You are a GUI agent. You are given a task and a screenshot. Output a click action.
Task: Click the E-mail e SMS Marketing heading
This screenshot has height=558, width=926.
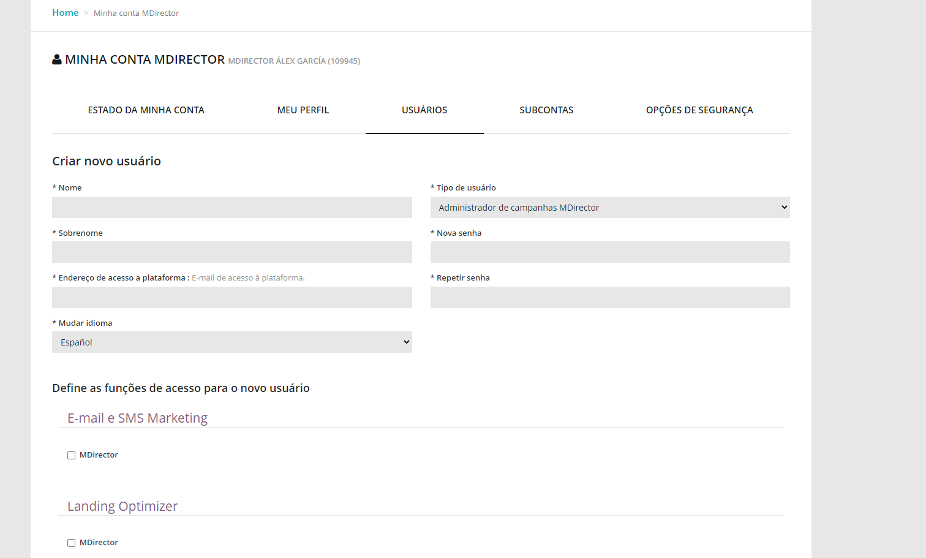(x=137, y=418)
